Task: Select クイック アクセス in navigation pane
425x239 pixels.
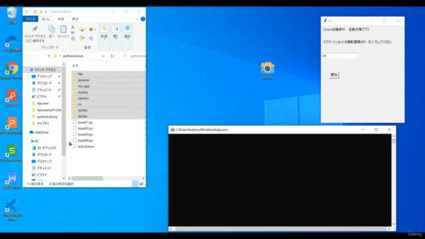Action: coord(45,70)
